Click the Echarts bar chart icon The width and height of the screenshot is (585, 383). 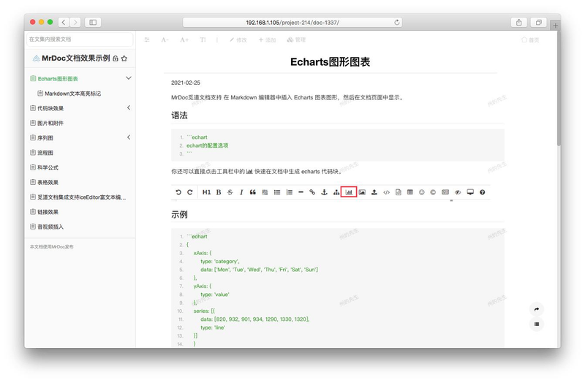pos(349,192)
